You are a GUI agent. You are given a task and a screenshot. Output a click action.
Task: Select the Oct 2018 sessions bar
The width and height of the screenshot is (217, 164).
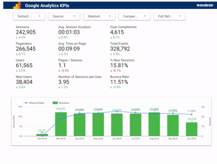(x=191, y=129)
